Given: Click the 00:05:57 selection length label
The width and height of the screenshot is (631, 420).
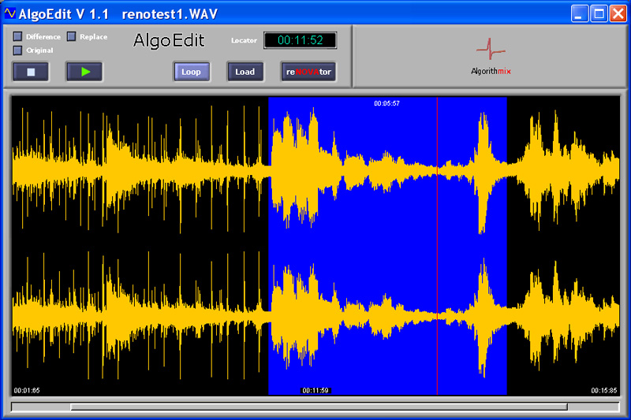Looking at the screenshot, I should point(386,103).
